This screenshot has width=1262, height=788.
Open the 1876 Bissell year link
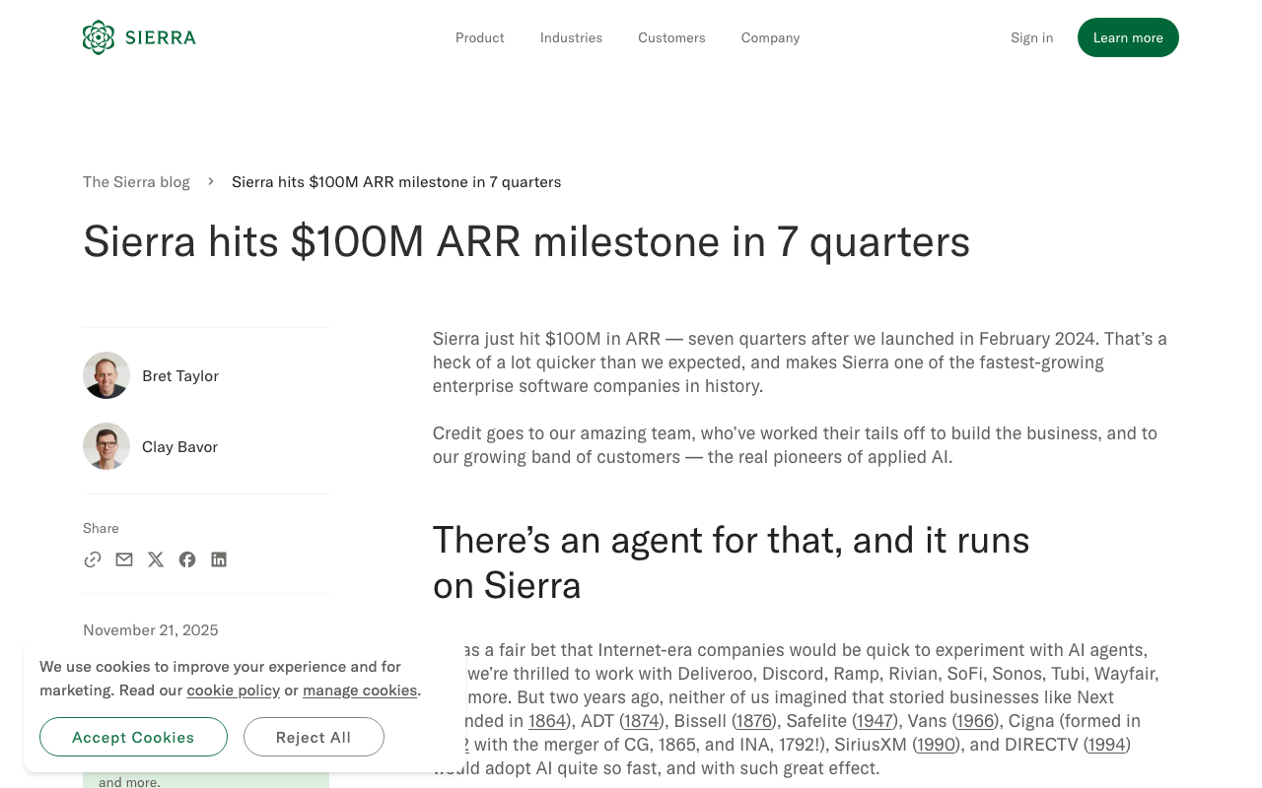(754, 721)
